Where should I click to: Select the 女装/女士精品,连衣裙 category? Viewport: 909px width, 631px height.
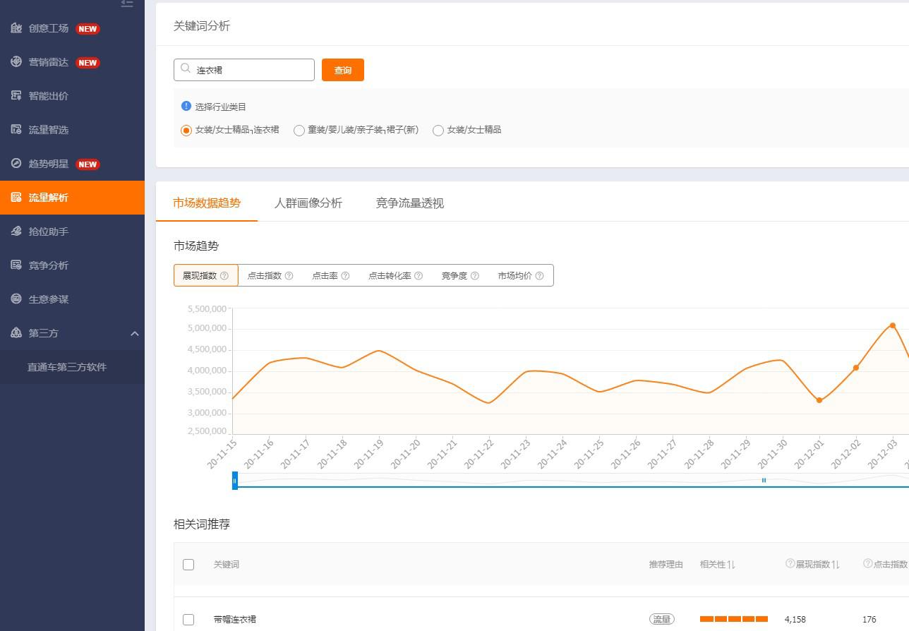coord(186,130)
